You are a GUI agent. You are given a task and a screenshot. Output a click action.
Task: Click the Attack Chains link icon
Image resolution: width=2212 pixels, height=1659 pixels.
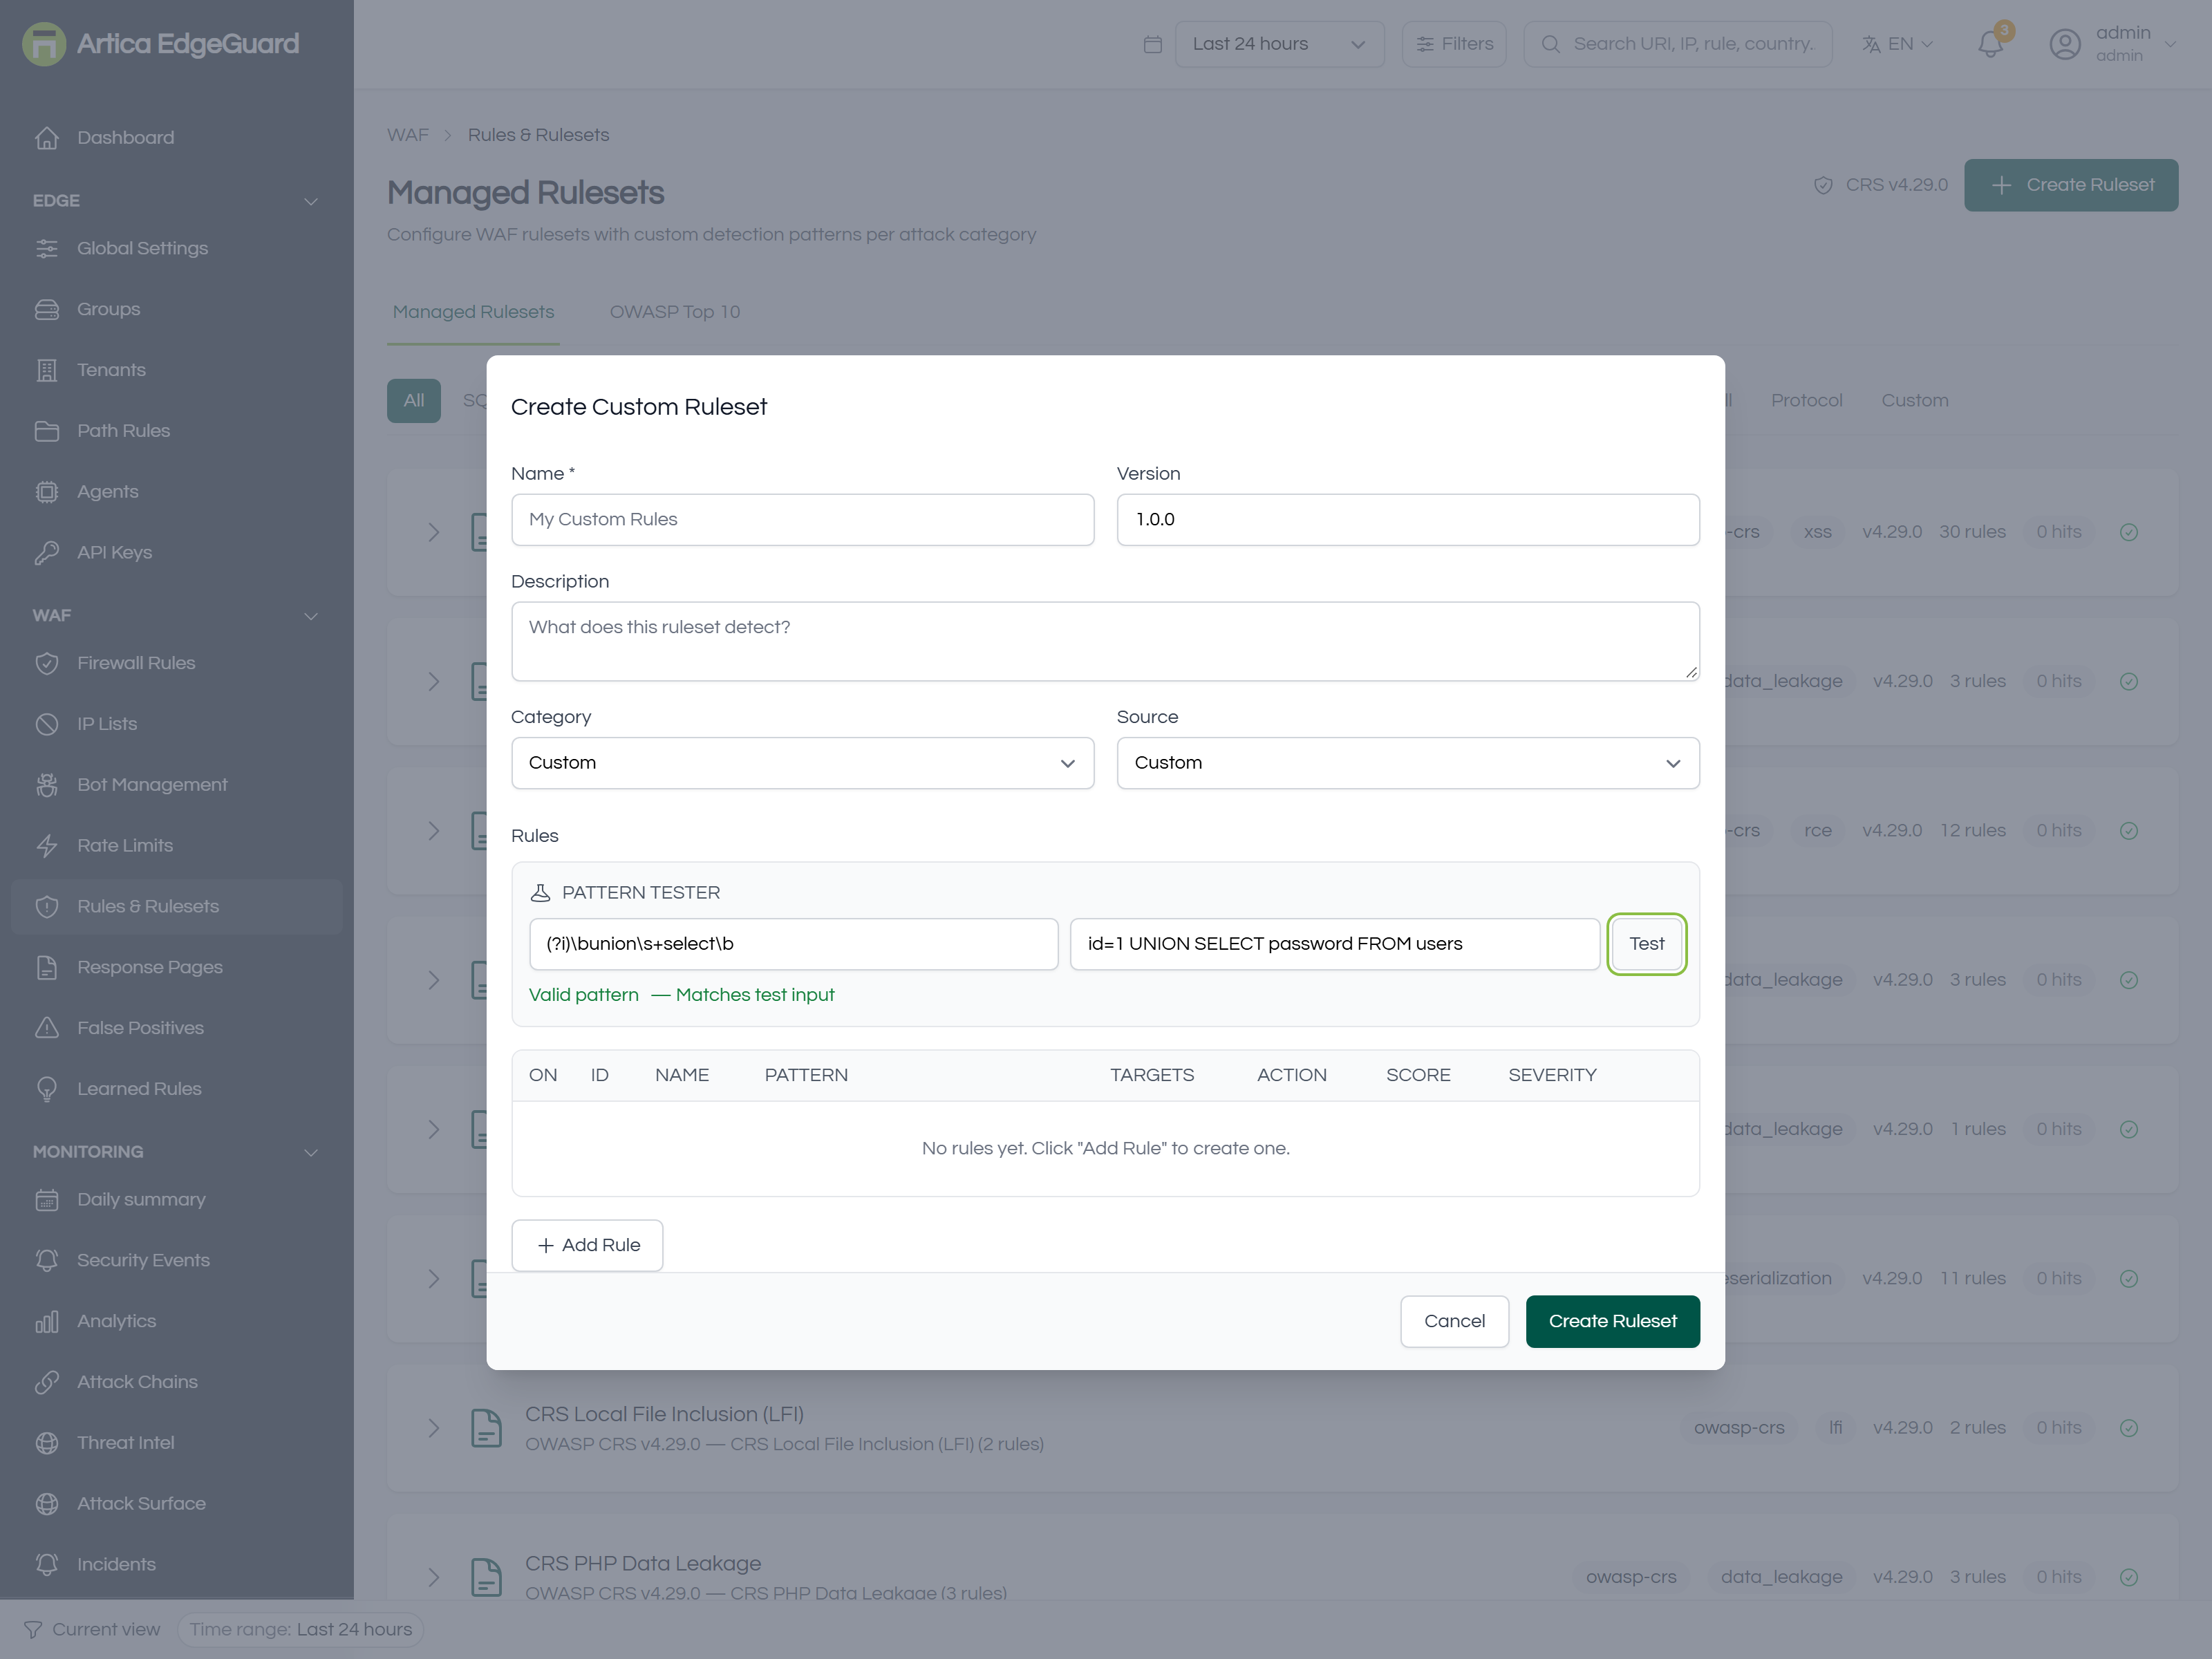point(47,1382)
